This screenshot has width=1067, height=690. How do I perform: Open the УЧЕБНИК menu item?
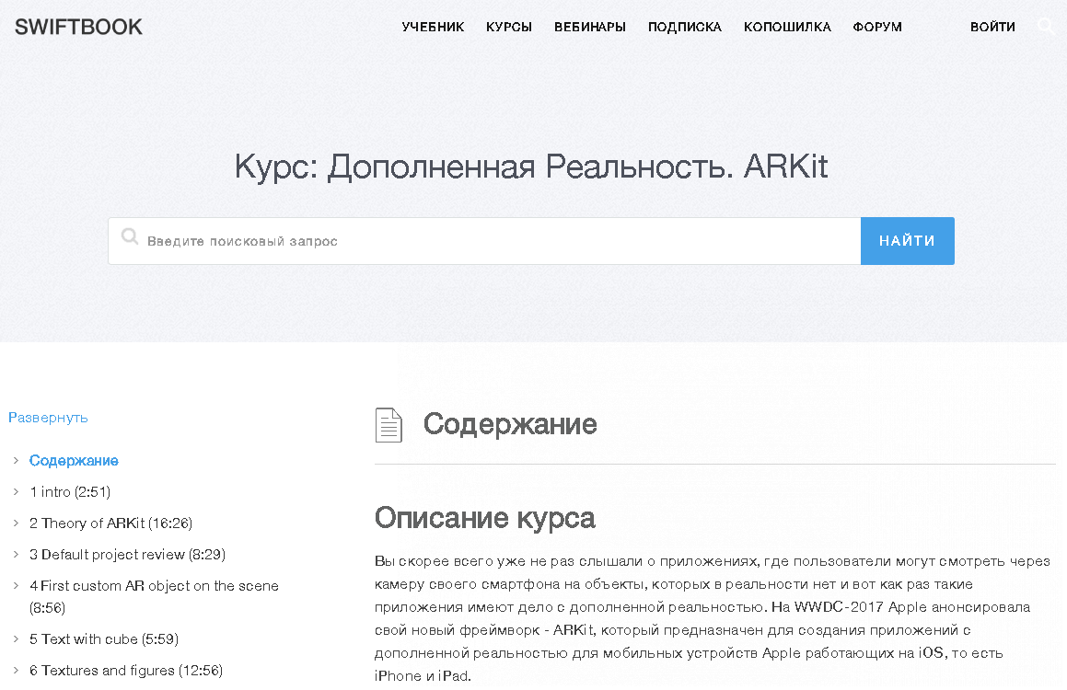[x=433, y=27]
